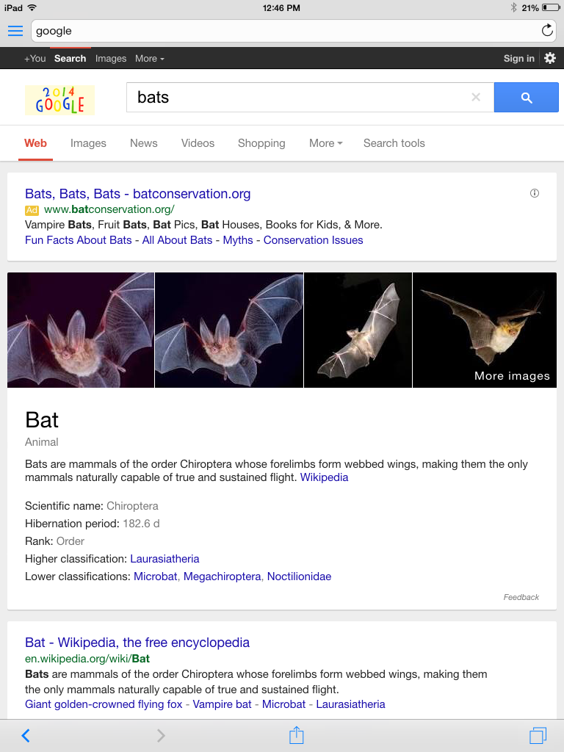The image size is (564, 752).
Task: Expand the More dropdown beside Shopping
Action: click(325, 143)
